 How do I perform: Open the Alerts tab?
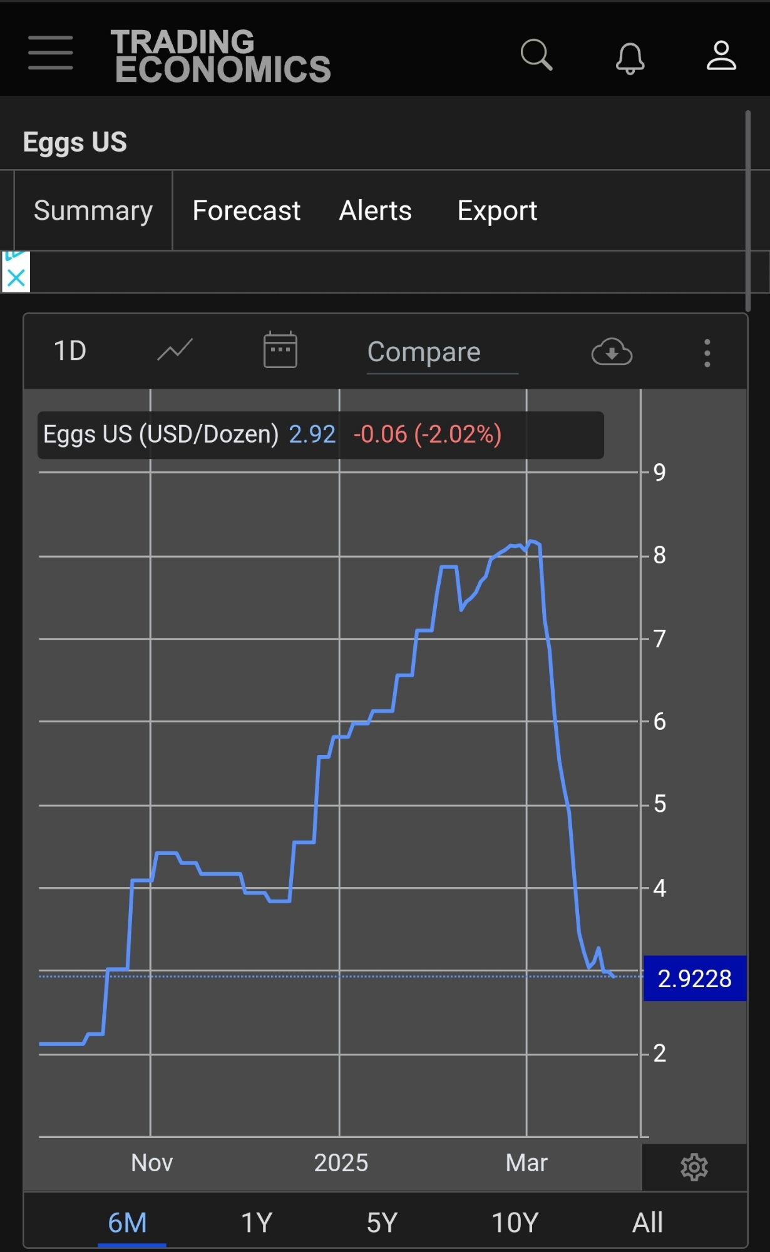(375, 211)
